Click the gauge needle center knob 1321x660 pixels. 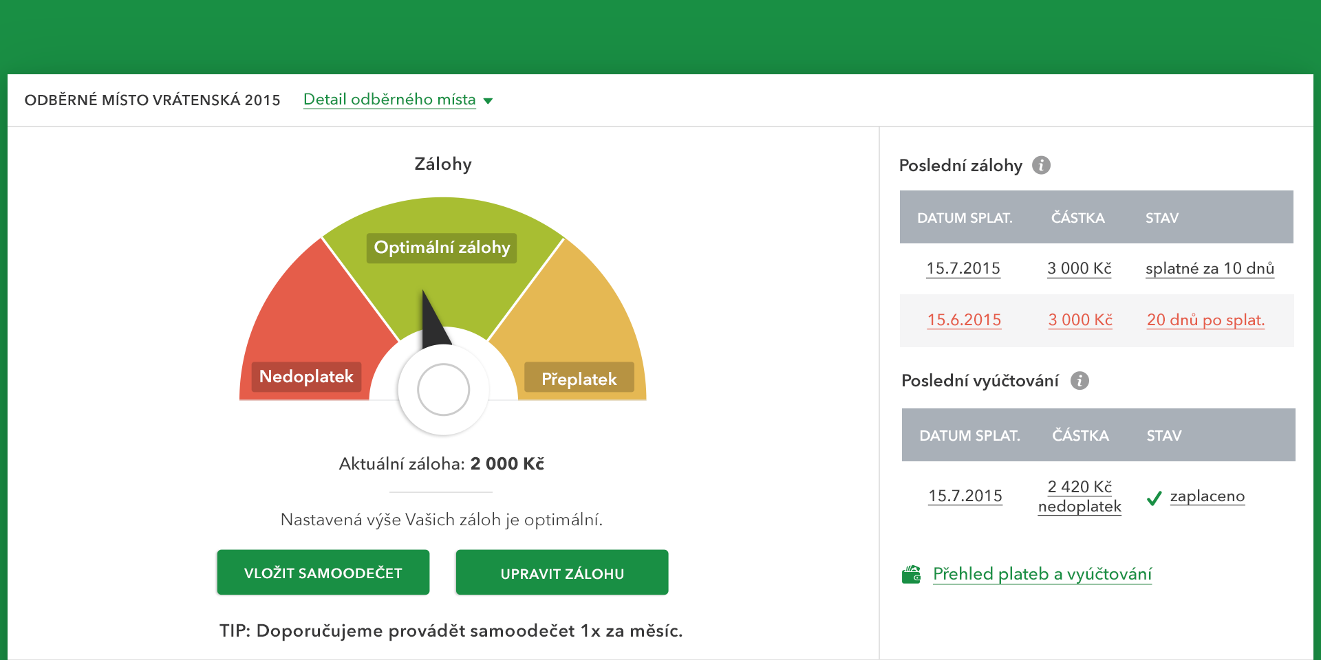tap(443, 390)
